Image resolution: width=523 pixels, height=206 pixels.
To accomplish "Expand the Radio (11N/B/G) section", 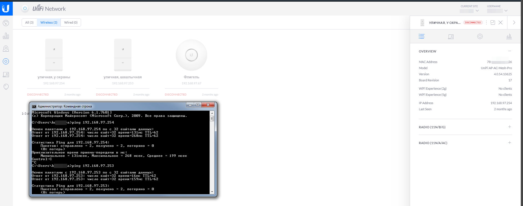I will pyautogui.click(x=510, y=127).
